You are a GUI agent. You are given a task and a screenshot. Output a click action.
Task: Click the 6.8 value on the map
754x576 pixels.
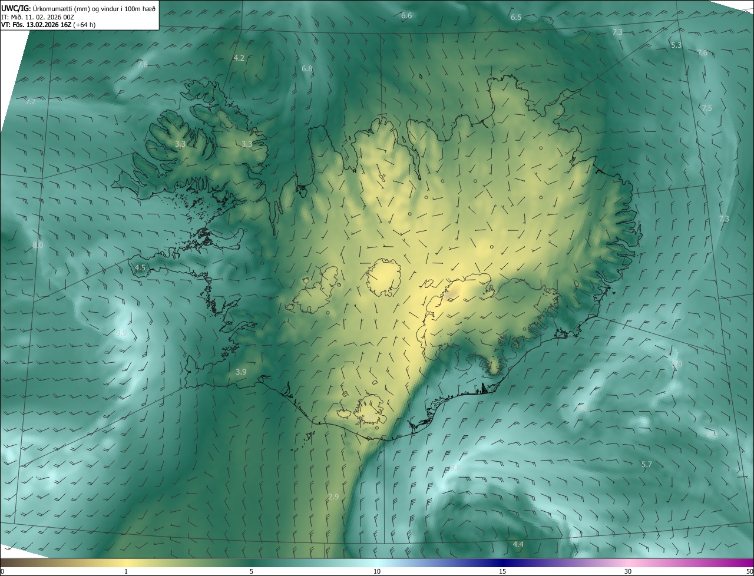click(x=307, y=69)
